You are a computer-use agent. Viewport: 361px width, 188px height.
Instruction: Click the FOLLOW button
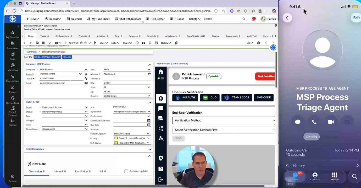(x=67, y=57)
